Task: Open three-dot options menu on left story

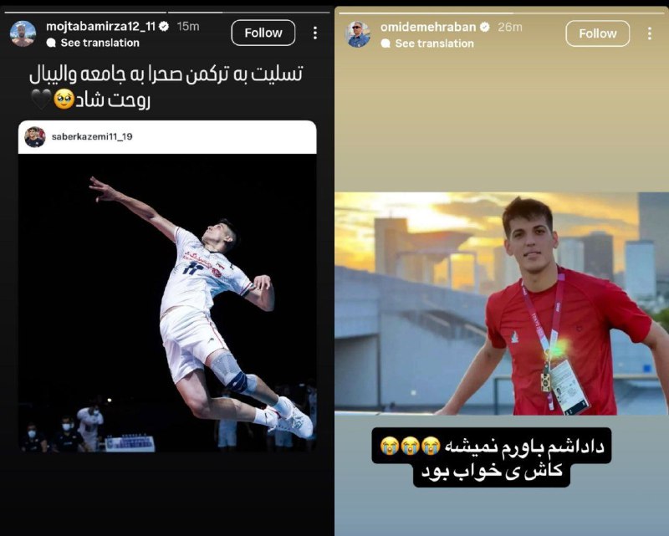Action: click(x=315, y=33)
